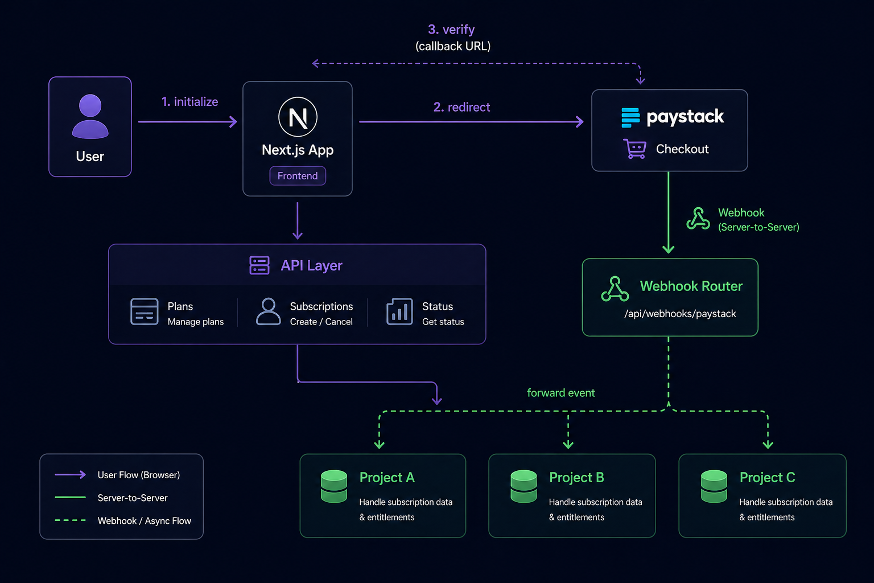Click Project A's subscription data description
This screenshot has width=874, height=583.
[406, 510]
